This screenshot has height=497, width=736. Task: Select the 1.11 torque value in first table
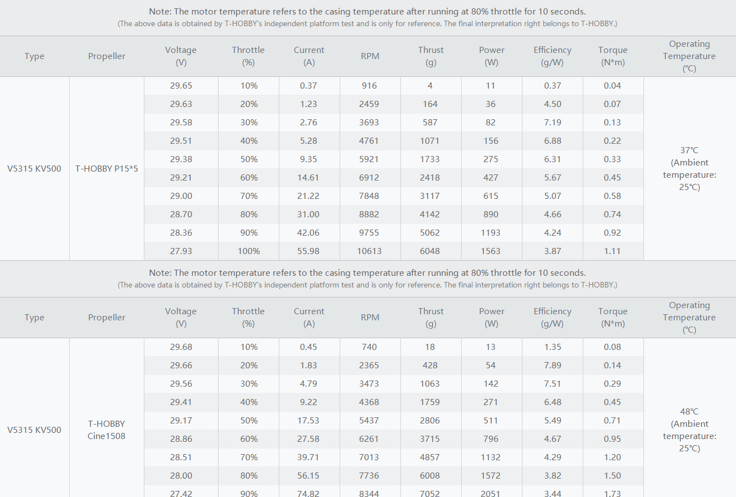[612, 251]
